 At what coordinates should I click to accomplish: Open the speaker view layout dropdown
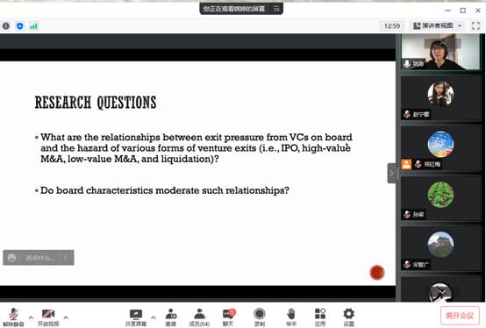pos(438,25)
